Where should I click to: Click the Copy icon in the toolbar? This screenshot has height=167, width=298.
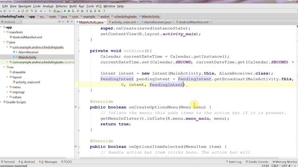pyautogui.click(x=22, y=11)
